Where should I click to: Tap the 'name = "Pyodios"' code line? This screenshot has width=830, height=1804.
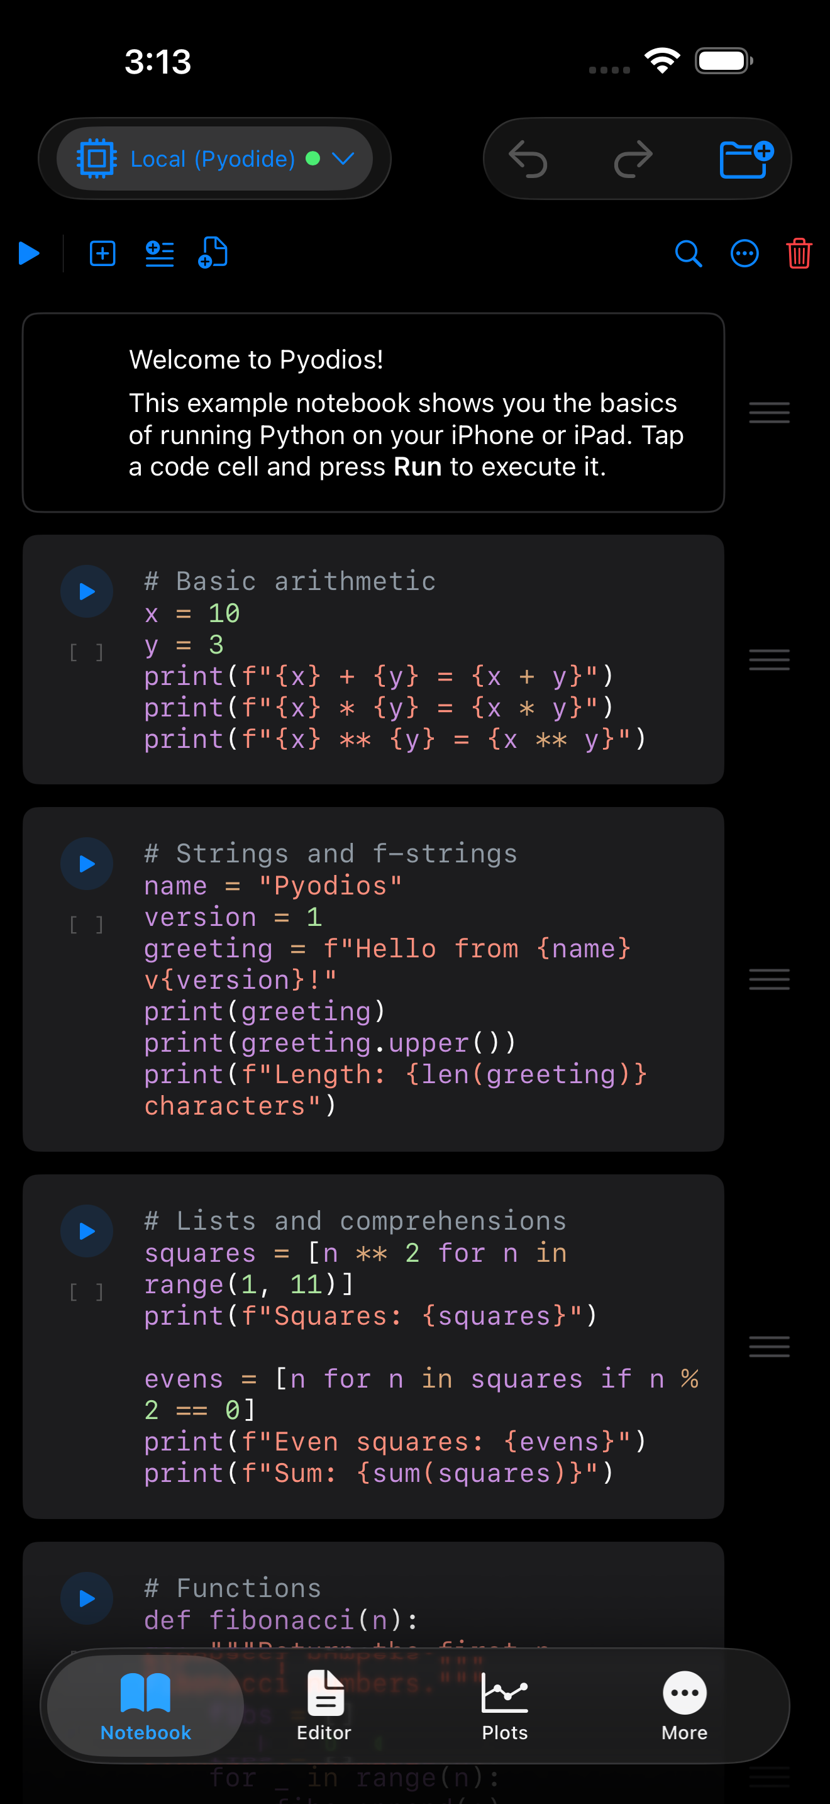tap(273, 886)
